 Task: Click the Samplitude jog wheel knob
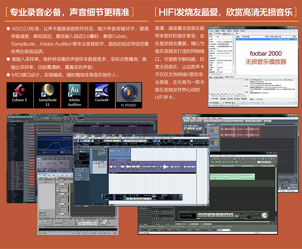(x=265, y=215)
